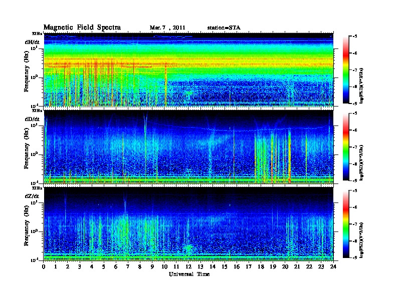Click hour tick label "12" on time axis
This screenshot has height=306, width=397.
(188, 267)
